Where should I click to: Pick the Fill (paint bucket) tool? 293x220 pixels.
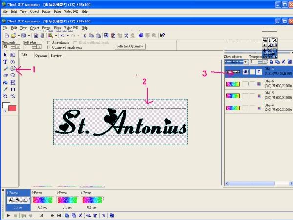click(x=5, y=83)
